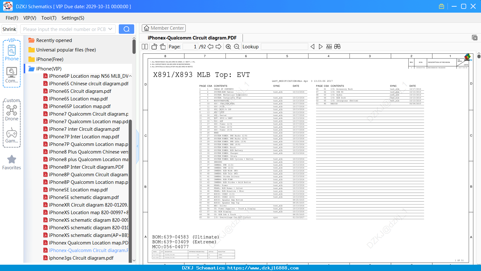Open iPhone8P Qualcomm Location map file
The height and width of the screenshot is (271, 481).
(86, 182)
